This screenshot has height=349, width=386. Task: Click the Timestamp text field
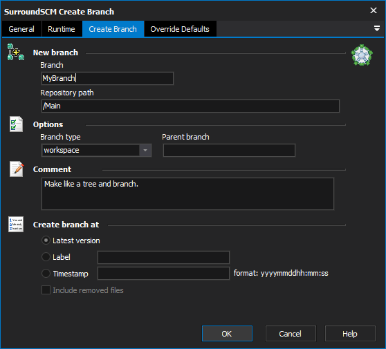click(164, 273)
